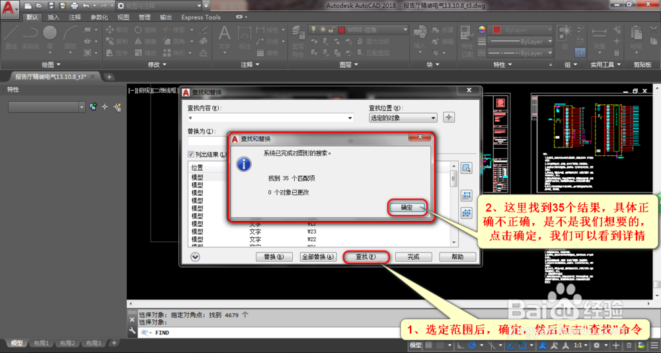Screen dimensions: 661x353
Task: Open the Properties palette object type dropdown
Action: point(82,107)
